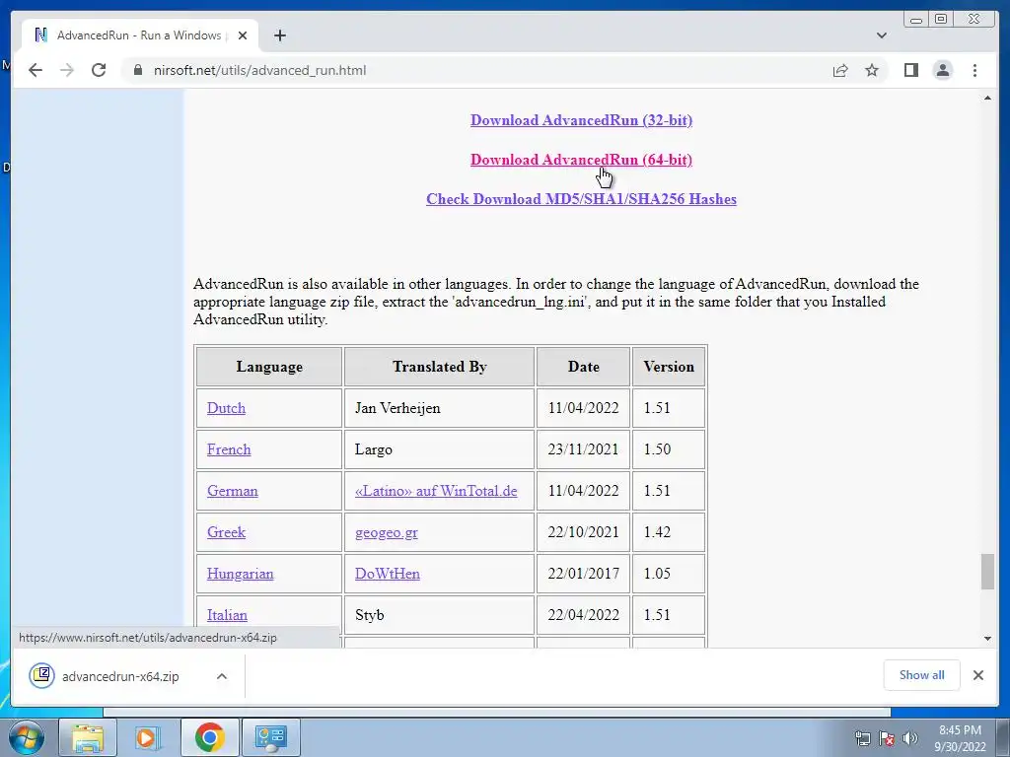The height and width of the screenshot is (757, 1010).
Task: Click the vertical scrollbar thumb
Action: tap(987, 571)
